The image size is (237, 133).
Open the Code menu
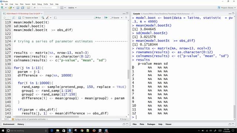click(11, 4)
